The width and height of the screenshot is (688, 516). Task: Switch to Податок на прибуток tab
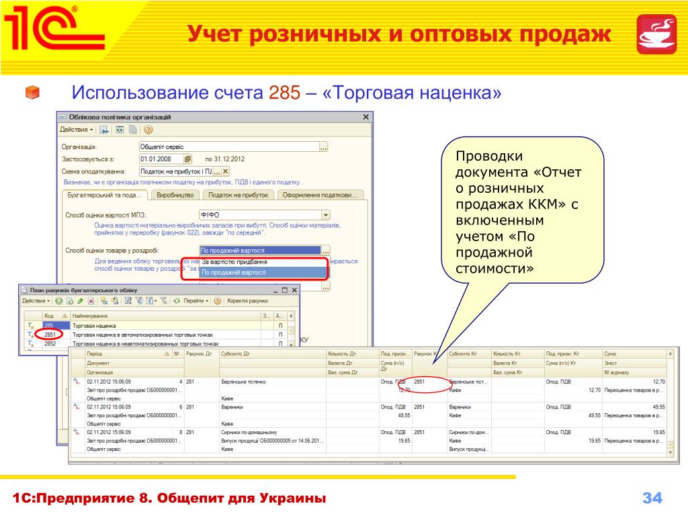238,195
